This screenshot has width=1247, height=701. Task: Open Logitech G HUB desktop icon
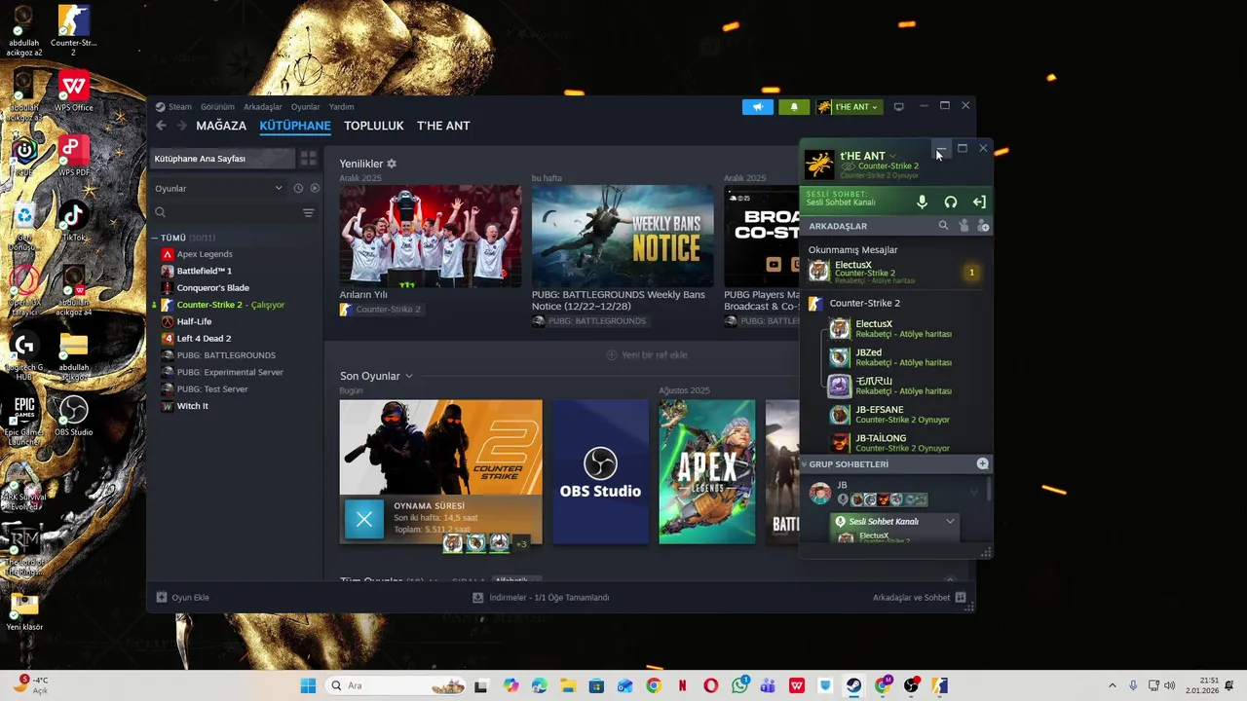(24, 356)
